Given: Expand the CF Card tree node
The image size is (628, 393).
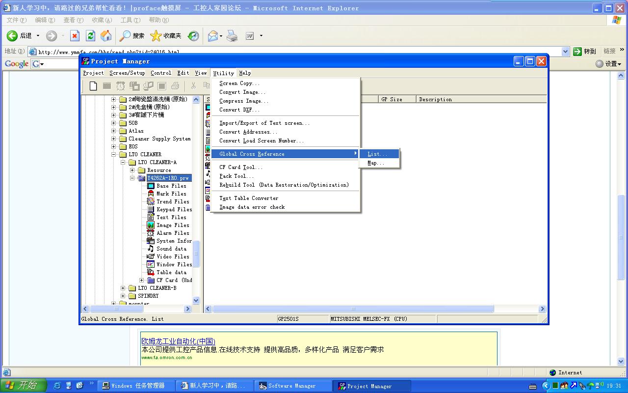Looking at the screenshot, I should pos(142,280).
